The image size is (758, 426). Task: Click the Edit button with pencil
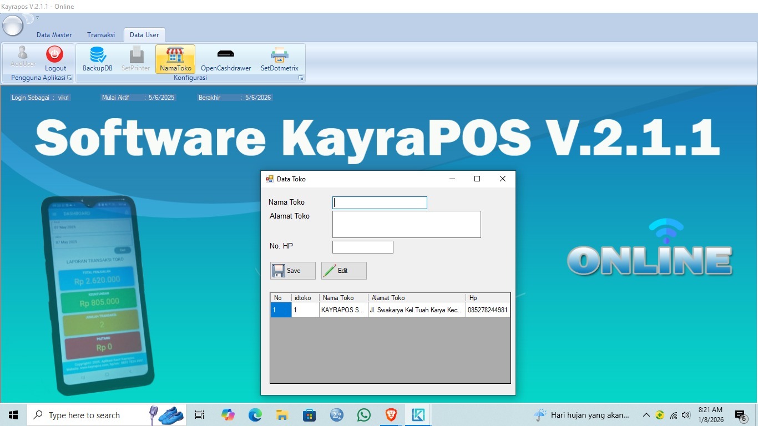pos(343,271)
